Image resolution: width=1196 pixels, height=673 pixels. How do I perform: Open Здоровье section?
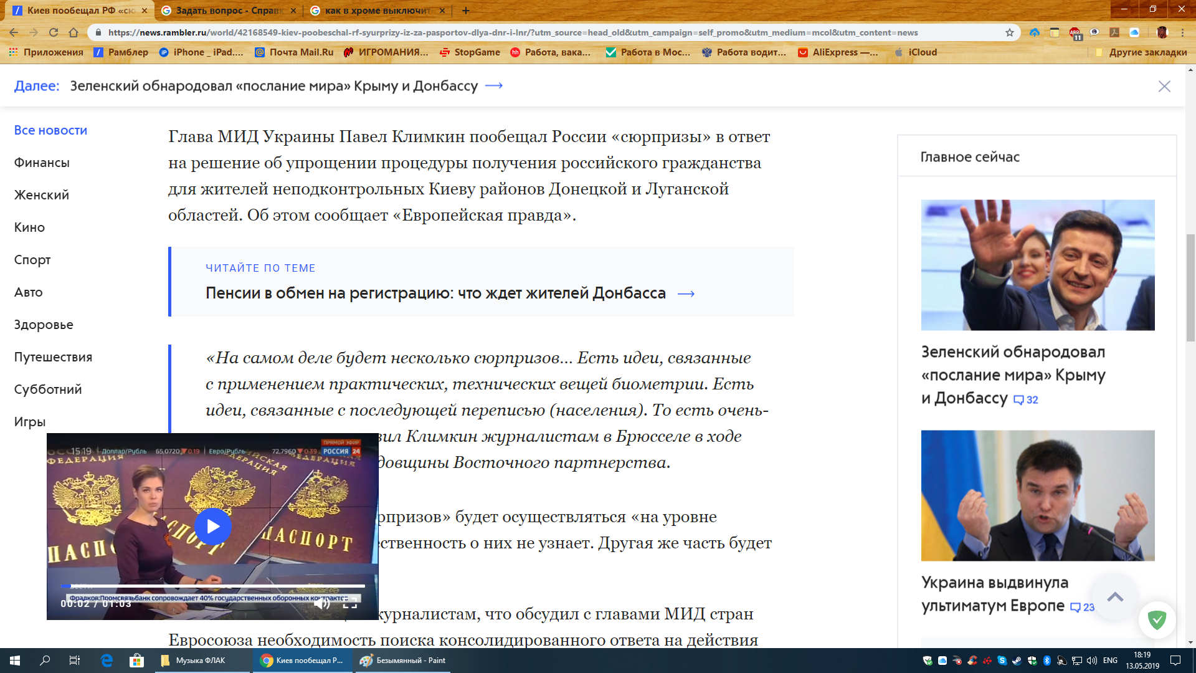coord(44,325)
